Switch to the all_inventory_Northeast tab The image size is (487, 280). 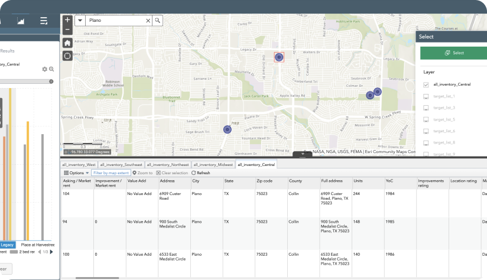click(x=168, y=165)
